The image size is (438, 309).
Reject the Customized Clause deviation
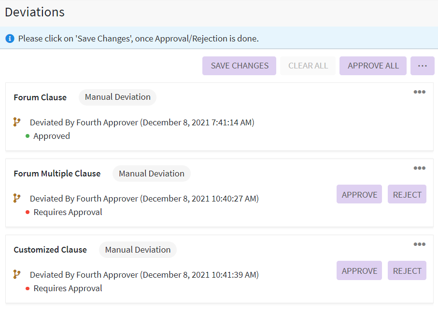[407, 270]
